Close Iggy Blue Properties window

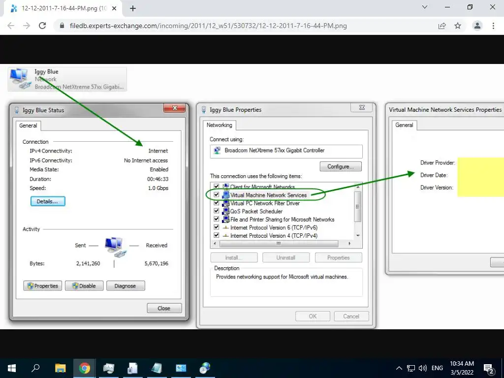pyautogui.click(x=362, y=108)
